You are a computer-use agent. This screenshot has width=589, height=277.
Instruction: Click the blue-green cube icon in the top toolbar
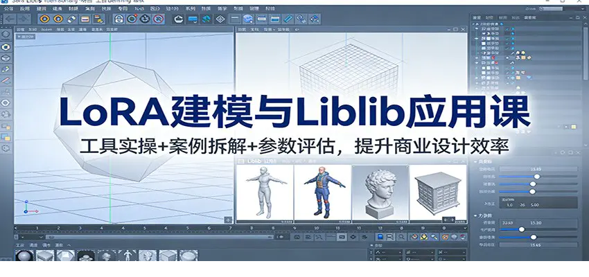click(206, 19)
